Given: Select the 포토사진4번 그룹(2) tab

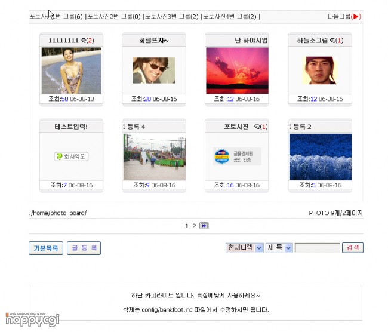Looking at the screenshot, I should (x=230, y=17).
